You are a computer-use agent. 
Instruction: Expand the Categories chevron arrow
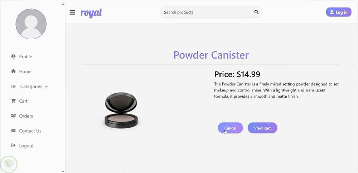(46, 86)
